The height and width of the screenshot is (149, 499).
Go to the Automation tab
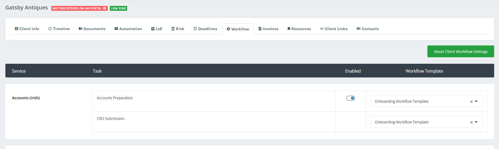click(128, 29)
